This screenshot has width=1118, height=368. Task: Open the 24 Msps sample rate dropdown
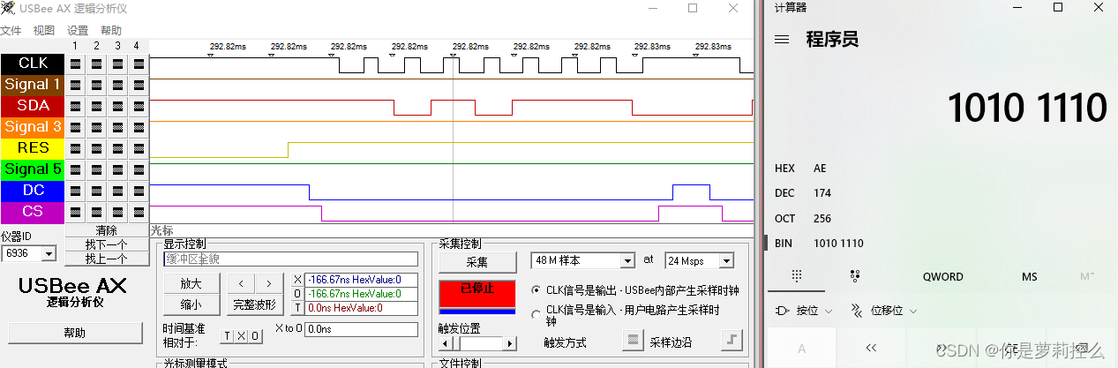point(726,261)
